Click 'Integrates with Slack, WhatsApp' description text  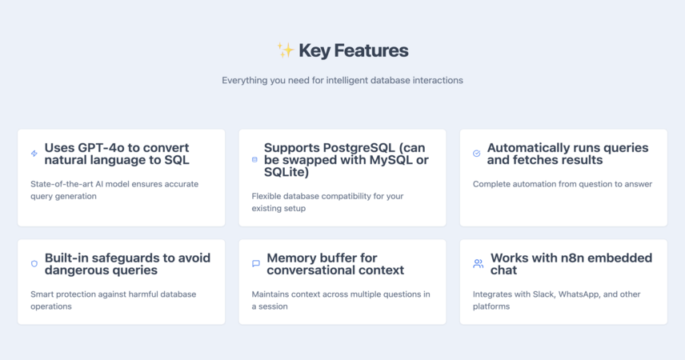557,300
